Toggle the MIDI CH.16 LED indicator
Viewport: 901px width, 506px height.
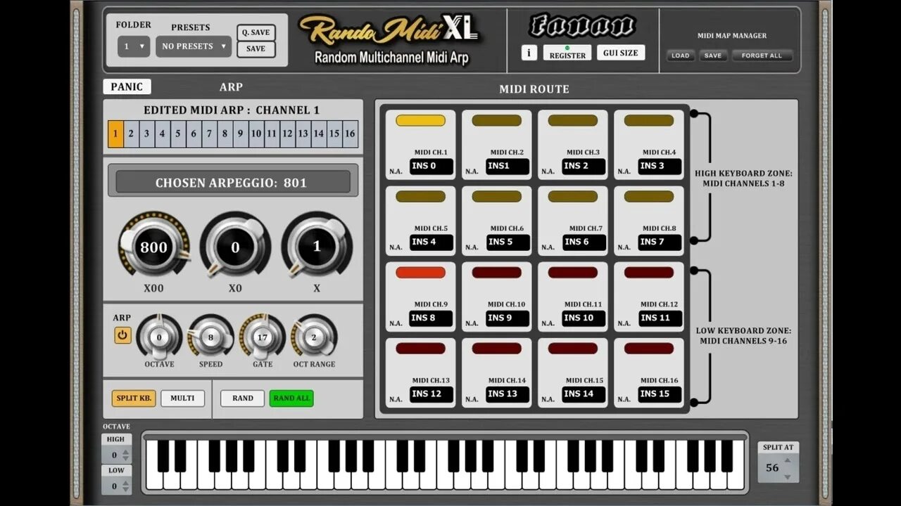pos(648,348)
